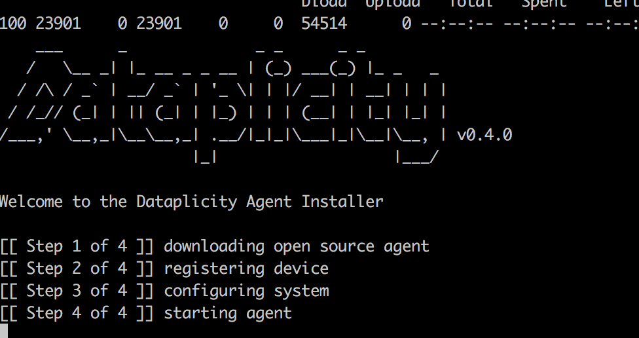Click the "Total" time column header
Viewport: 639px width, 338px height.
point(471,3)
